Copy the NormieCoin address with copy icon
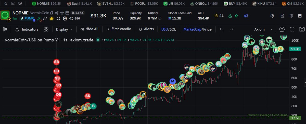This screenshot has width=306, height=124. (x=52, y=13)
